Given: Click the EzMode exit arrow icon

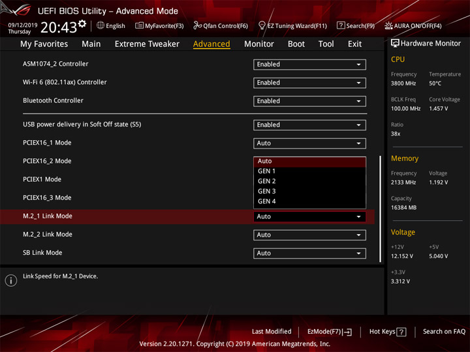Looking at the screenshot, I should [347, 332].
